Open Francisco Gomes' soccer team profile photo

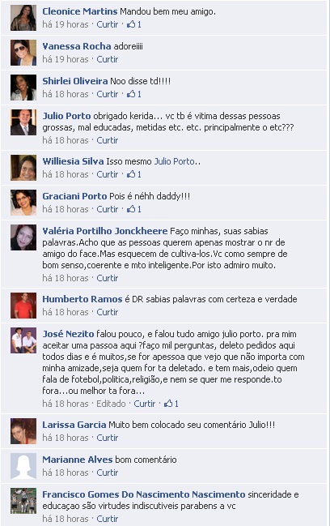point(23,501)
